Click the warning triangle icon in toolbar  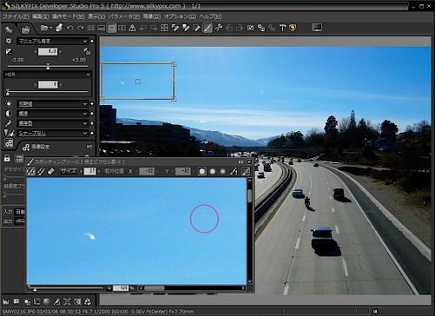(x=132, y=28)
